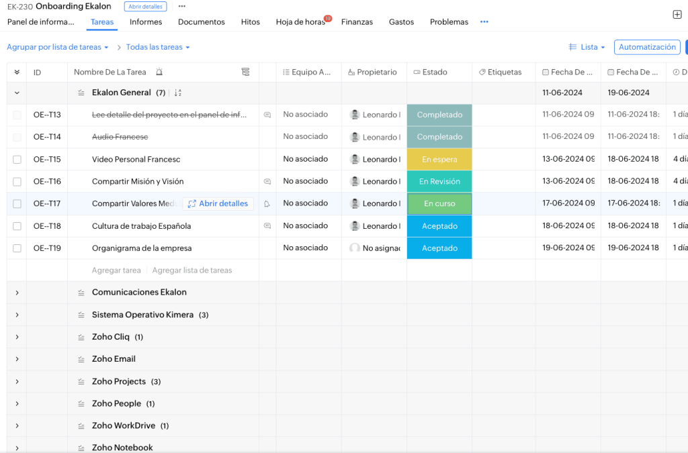
Task: Click the list icon beside Zoho Cliq
Action: 81,338
